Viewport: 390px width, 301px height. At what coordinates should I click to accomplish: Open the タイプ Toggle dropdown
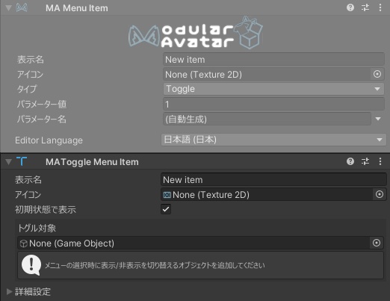coord(273,89)
